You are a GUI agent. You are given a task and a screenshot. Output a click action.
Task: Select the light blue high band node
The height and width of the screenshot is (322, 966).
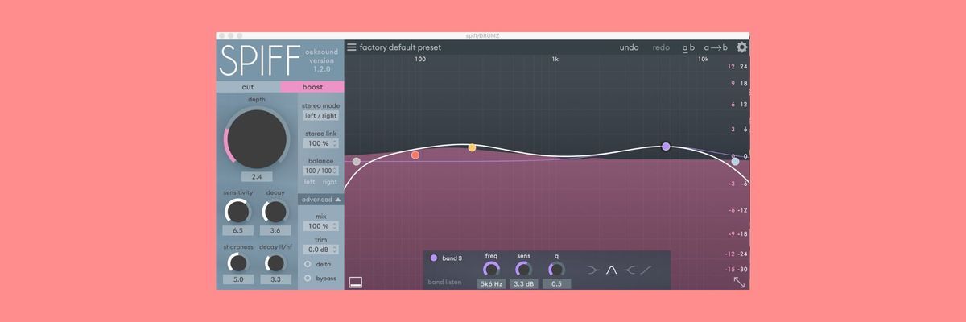735,162
